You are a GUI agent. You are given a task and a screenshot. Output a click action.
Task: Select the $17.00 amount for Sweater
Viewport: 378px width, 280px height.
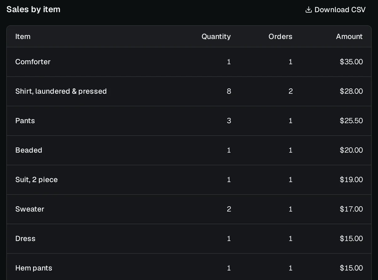click(351, 209)
